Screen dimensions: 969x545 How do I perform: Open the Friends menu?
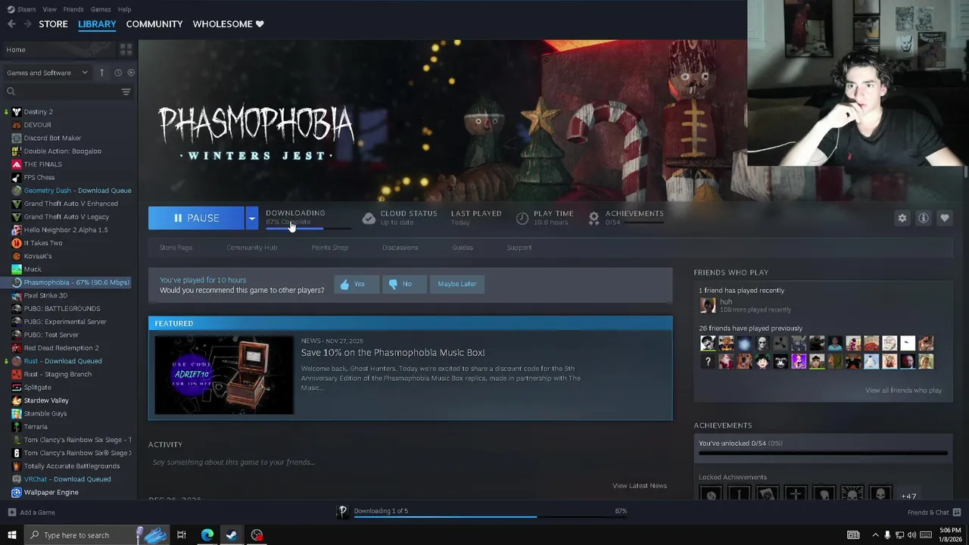[73, 9]
